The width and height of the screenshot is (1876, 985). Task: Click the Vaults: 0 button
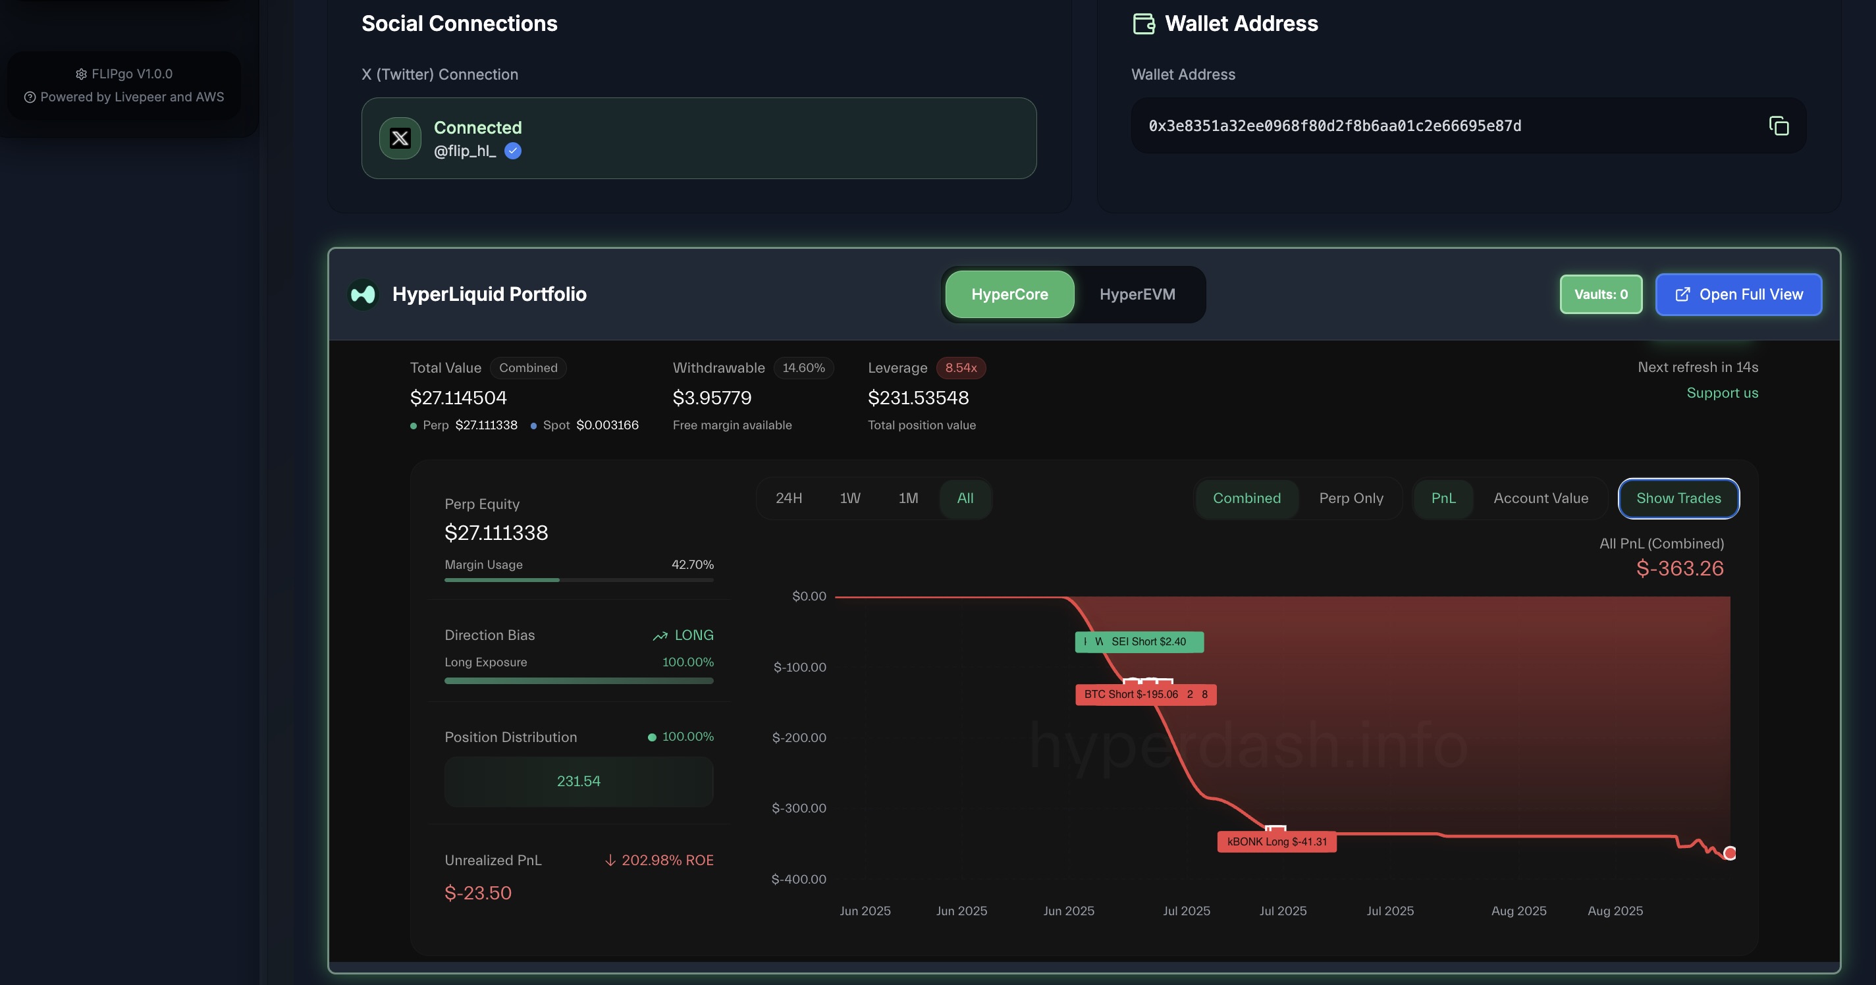click(1601, 294)
